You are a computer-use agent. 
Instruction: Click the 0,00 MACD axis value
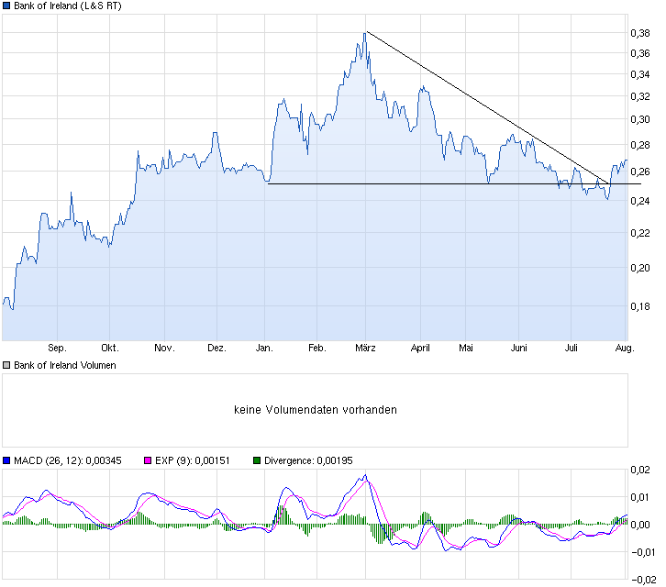coord(640,525)
